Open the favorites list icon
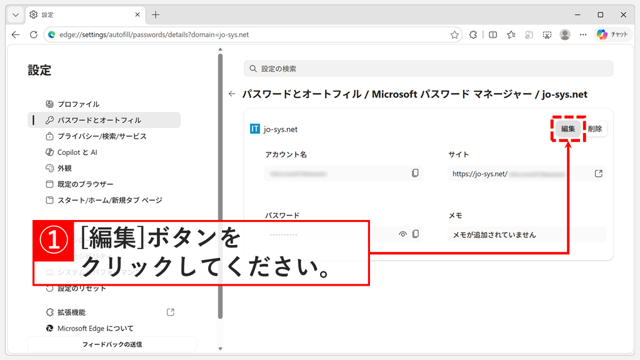Image resolution: width=640 pixels, height=360 pixels. point(511,35)
